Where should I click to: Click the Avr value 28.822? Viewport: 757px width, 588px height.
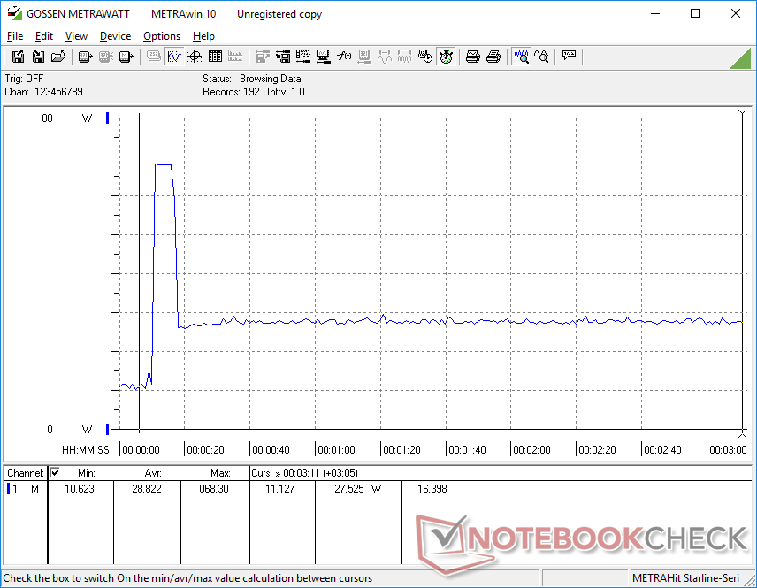pyautogui.click(x=147, y=489)
